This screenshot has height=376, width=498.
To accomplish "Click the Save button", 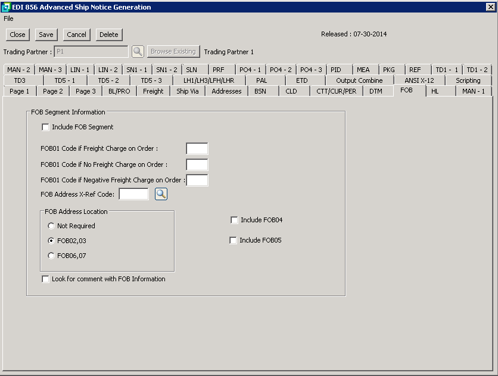I will 46,35.
